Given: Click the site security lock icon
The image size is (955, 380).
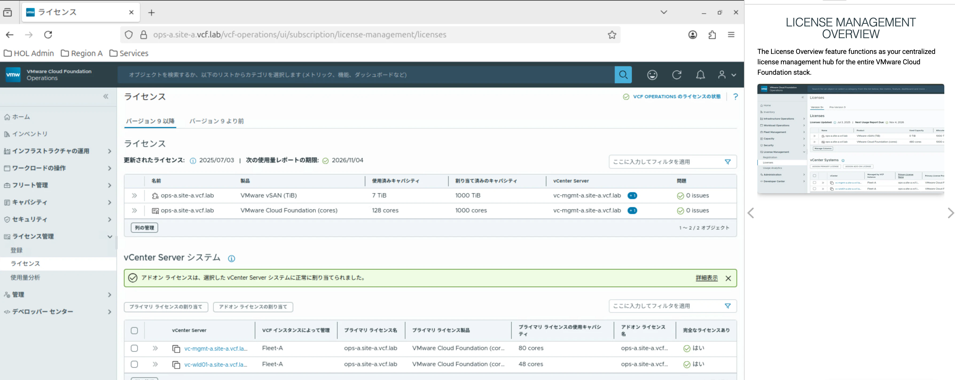Looking at the screenshot, I should point(143,34).
